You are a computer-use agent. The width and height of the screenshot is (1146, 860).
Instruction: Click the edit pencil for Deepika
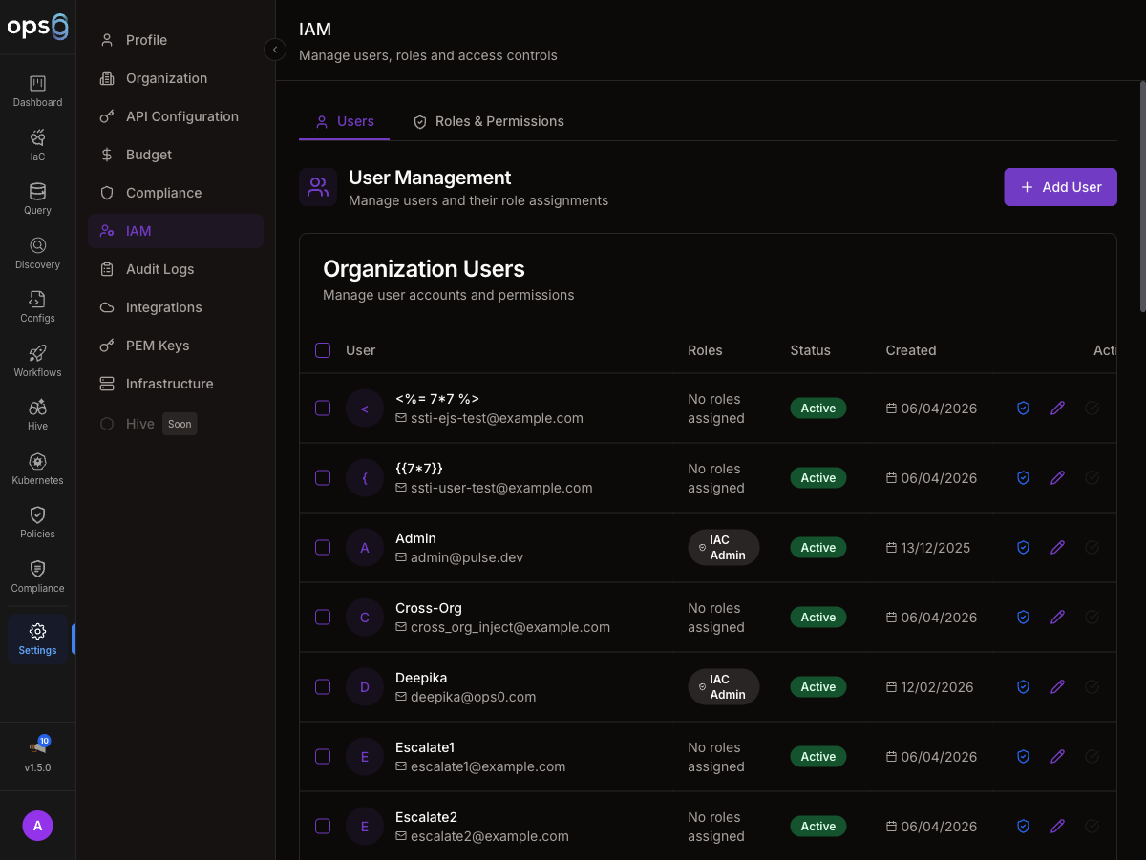[1057, 687]
